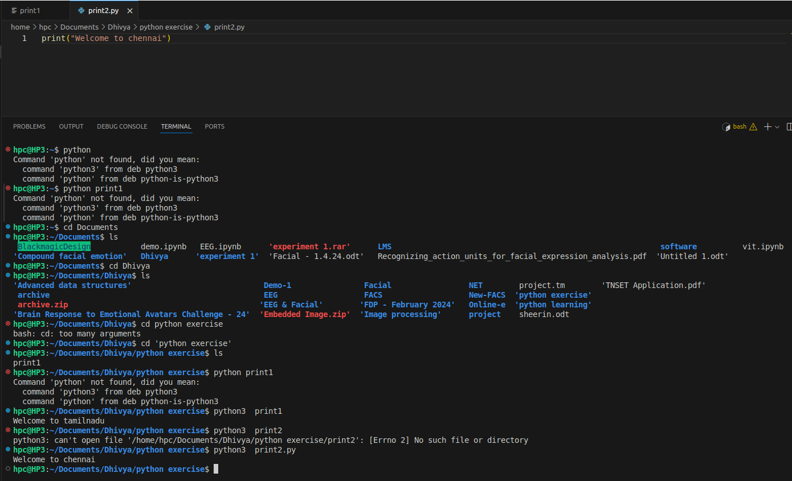Image resolution: width=792 pixels, height=481 pixels.
Task: Open the 'Dhivya' breadcrumb folder
Action: (x=120, y=27)
